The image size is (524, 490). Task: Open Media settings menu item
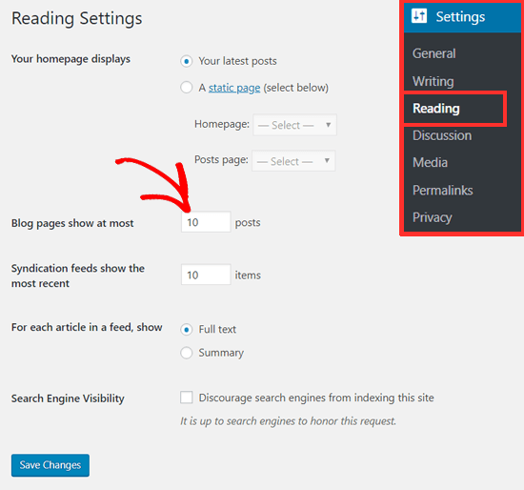(430, 163)
